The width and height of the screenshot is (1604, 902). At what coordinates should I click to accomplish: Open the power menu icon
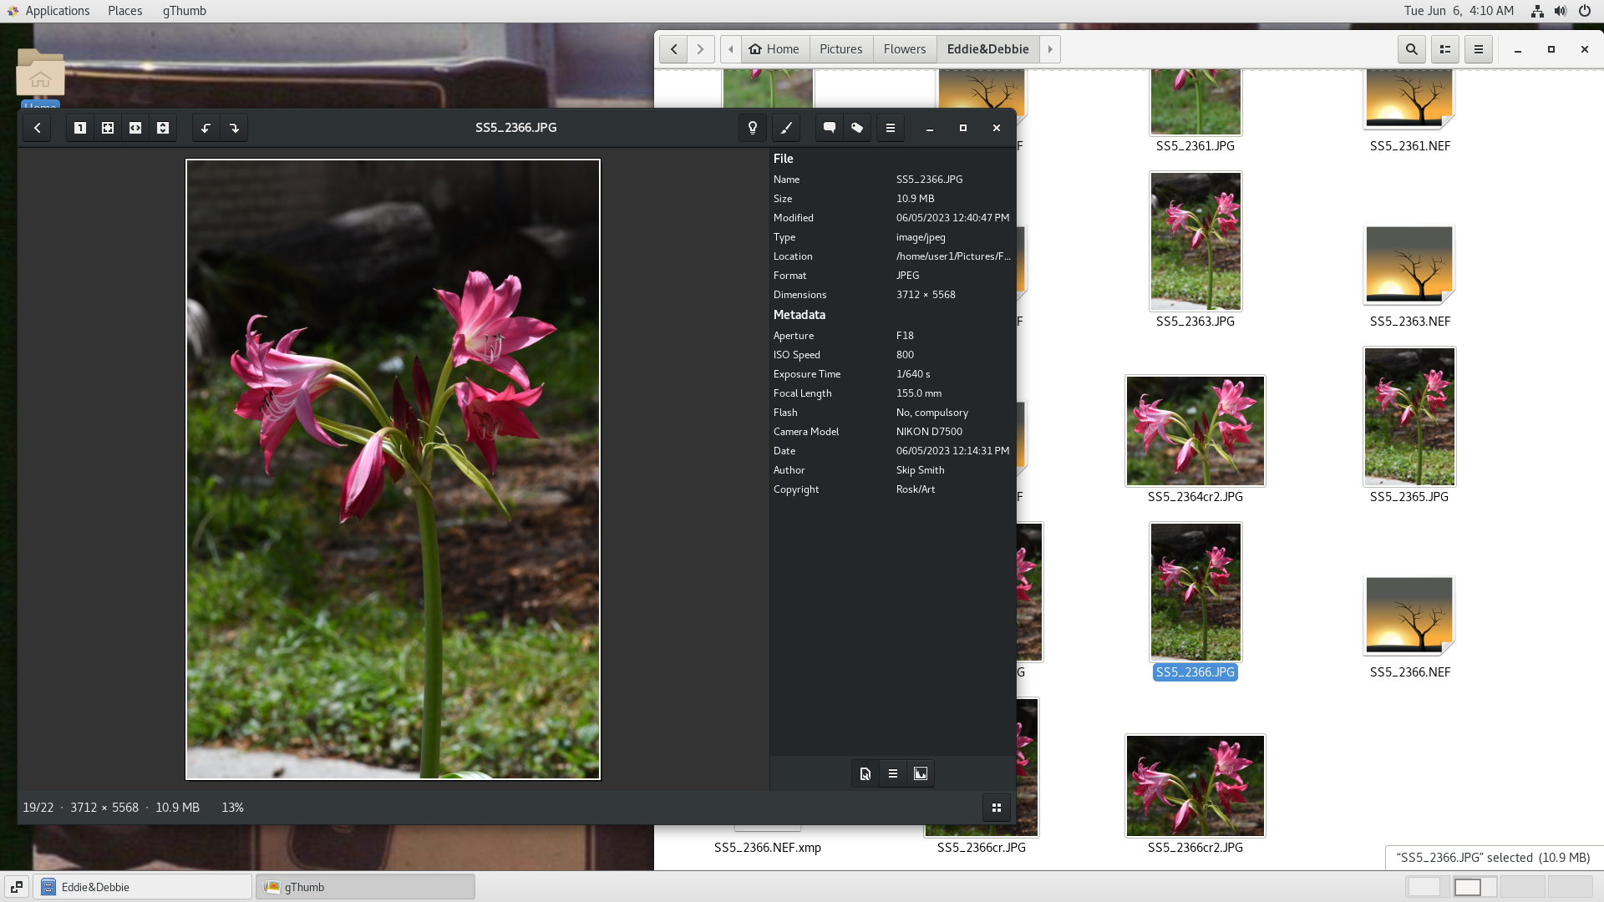click(x=1585, y=11)
